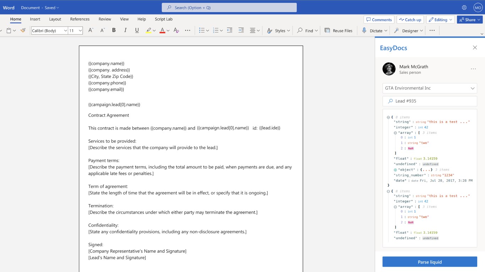The width and height of the screenshot is (485, 272).
Task: Click the Share button
Action: point(470,19)
